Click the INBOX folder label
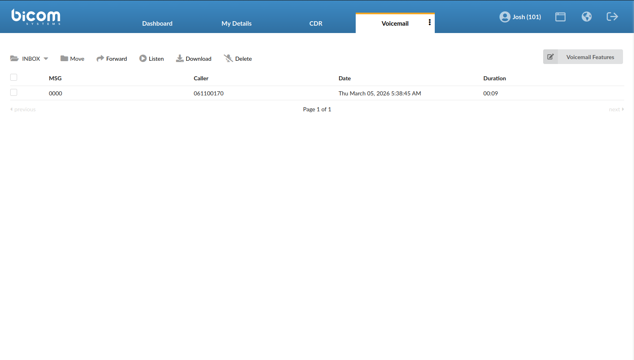The image size is (634, 360). 31,59
